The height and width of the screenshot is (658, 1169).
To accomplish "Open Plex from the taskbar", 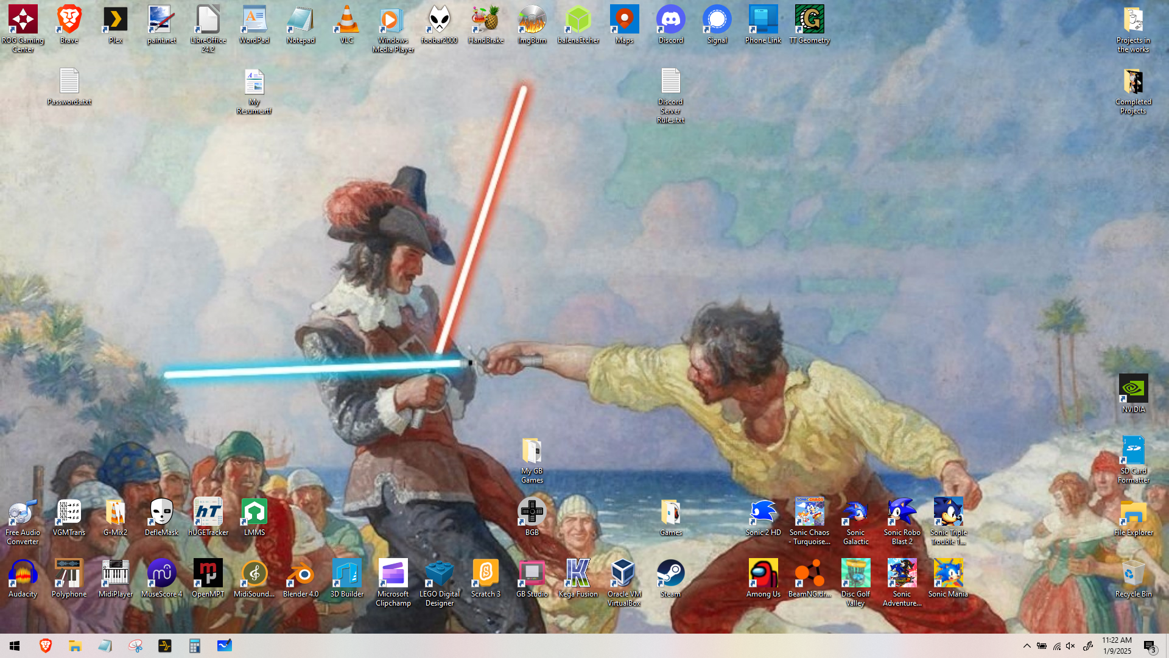I will coord(165,646).
